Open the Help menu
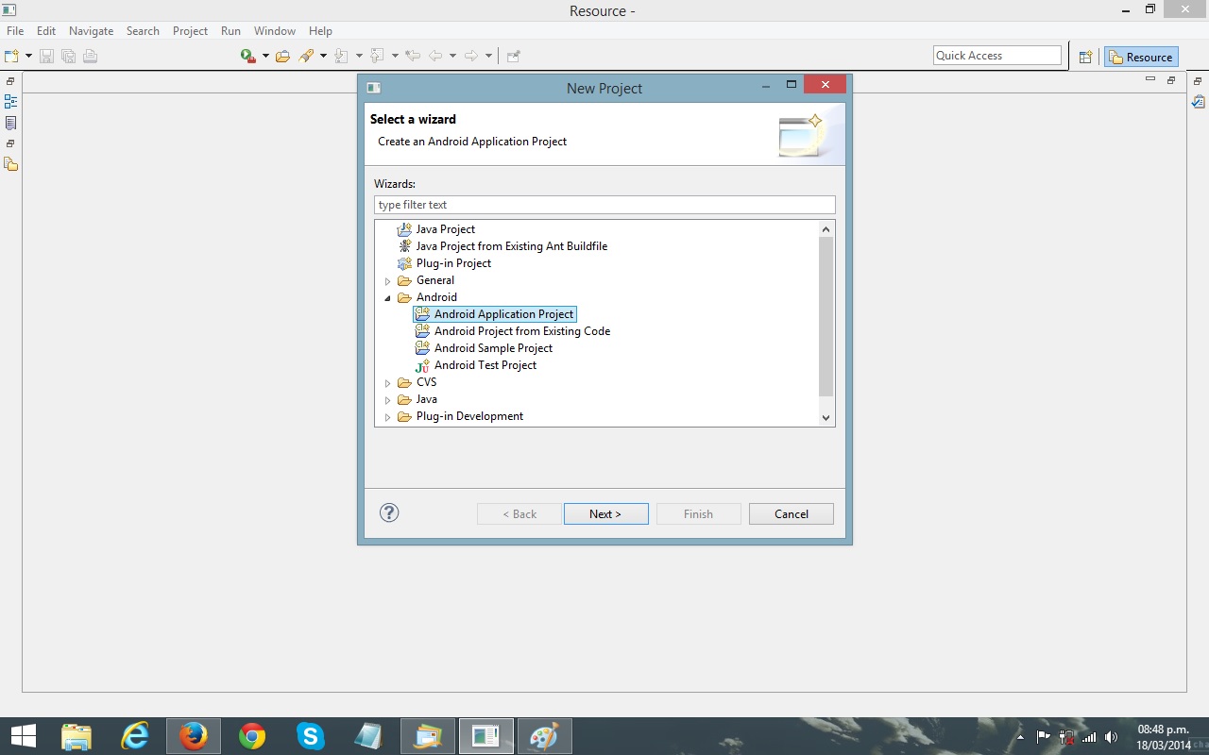The image size is (1209, 755). pyautogui.click(x=320, y=31)
